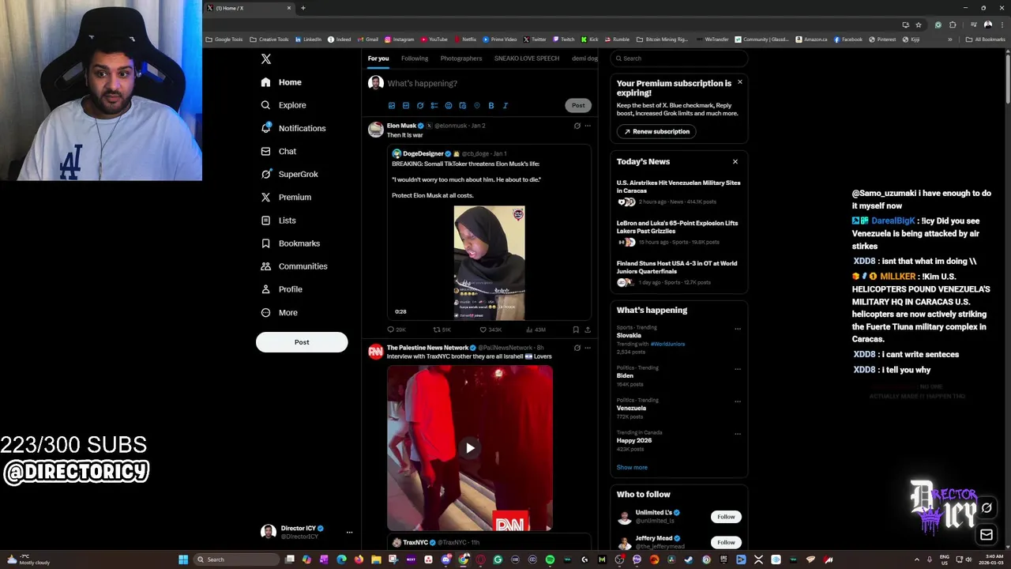Viewport: 1011px width, 569px height.
Task: Open options for Venezuela trend
Action: pyautogui.click(x=738, y=401)
